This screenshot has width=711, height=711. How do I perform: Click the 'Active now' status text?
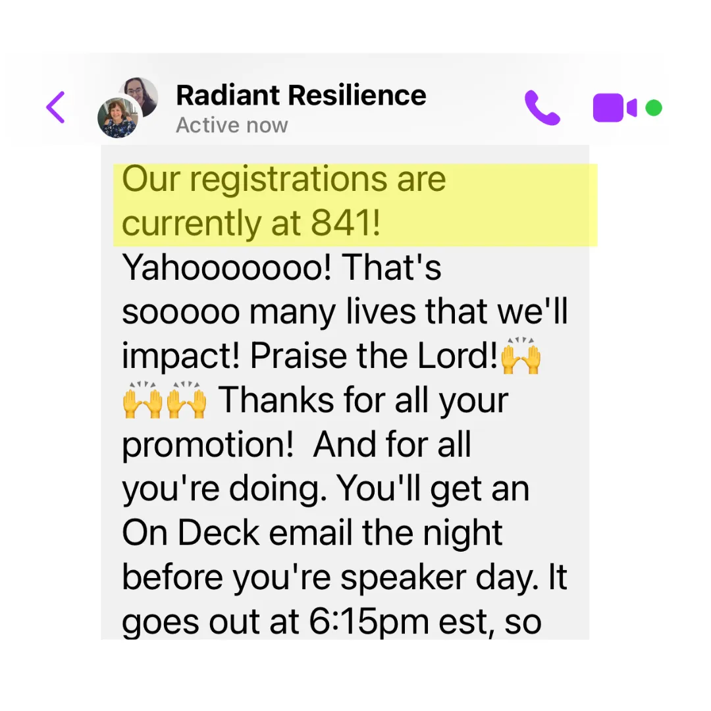tap(232, 125)
